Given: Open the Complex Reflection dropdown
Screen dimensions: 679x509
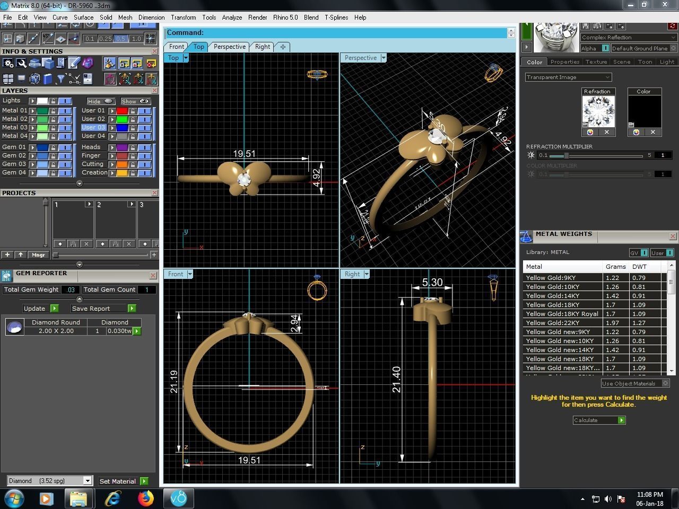Looking at the screenshot, I should (629, 38).
